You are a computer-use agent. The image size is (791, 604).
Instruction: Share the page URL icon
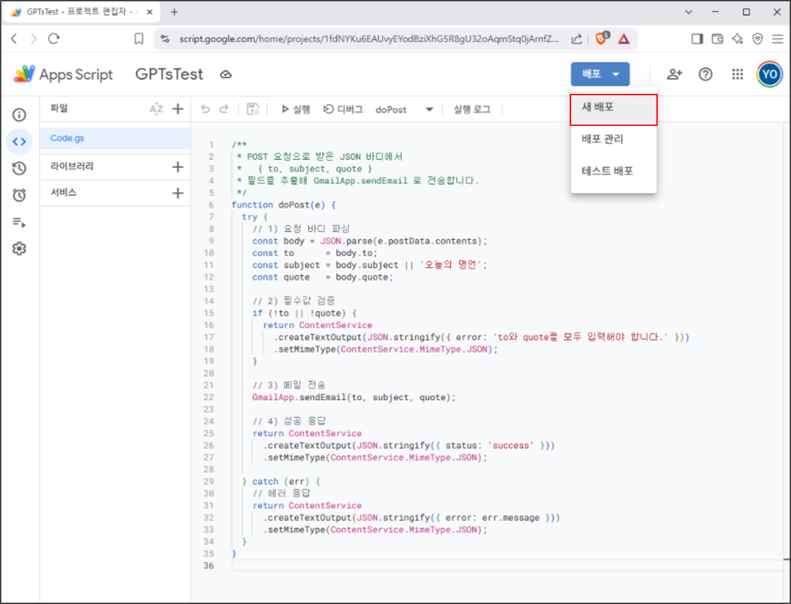click(576, 39)
